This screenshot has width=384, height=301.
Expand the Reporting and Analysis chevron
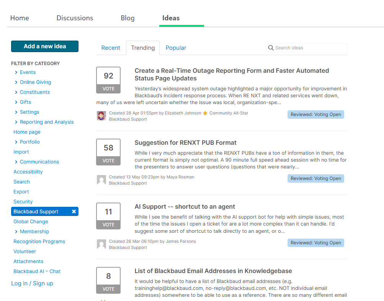point(16,122)
